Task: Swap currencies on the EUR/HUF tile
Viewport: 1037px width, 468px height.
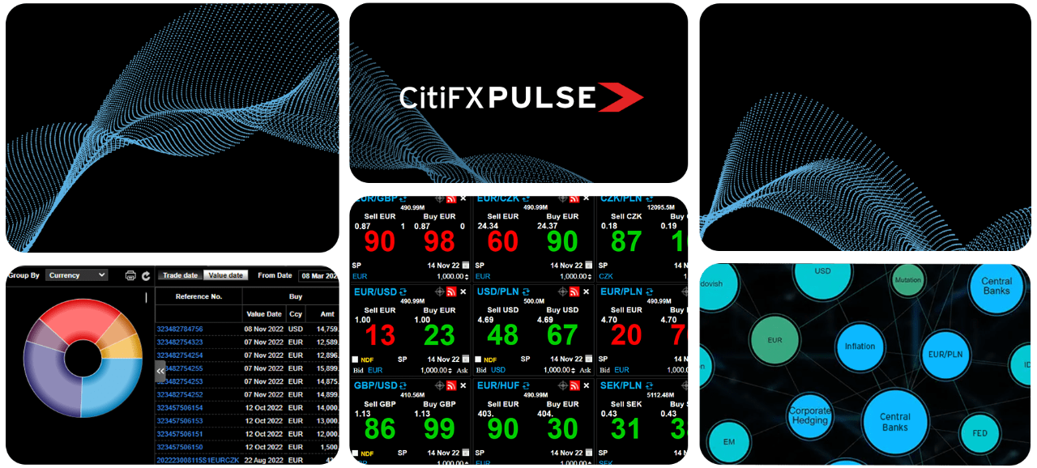Action: [525, 385]
